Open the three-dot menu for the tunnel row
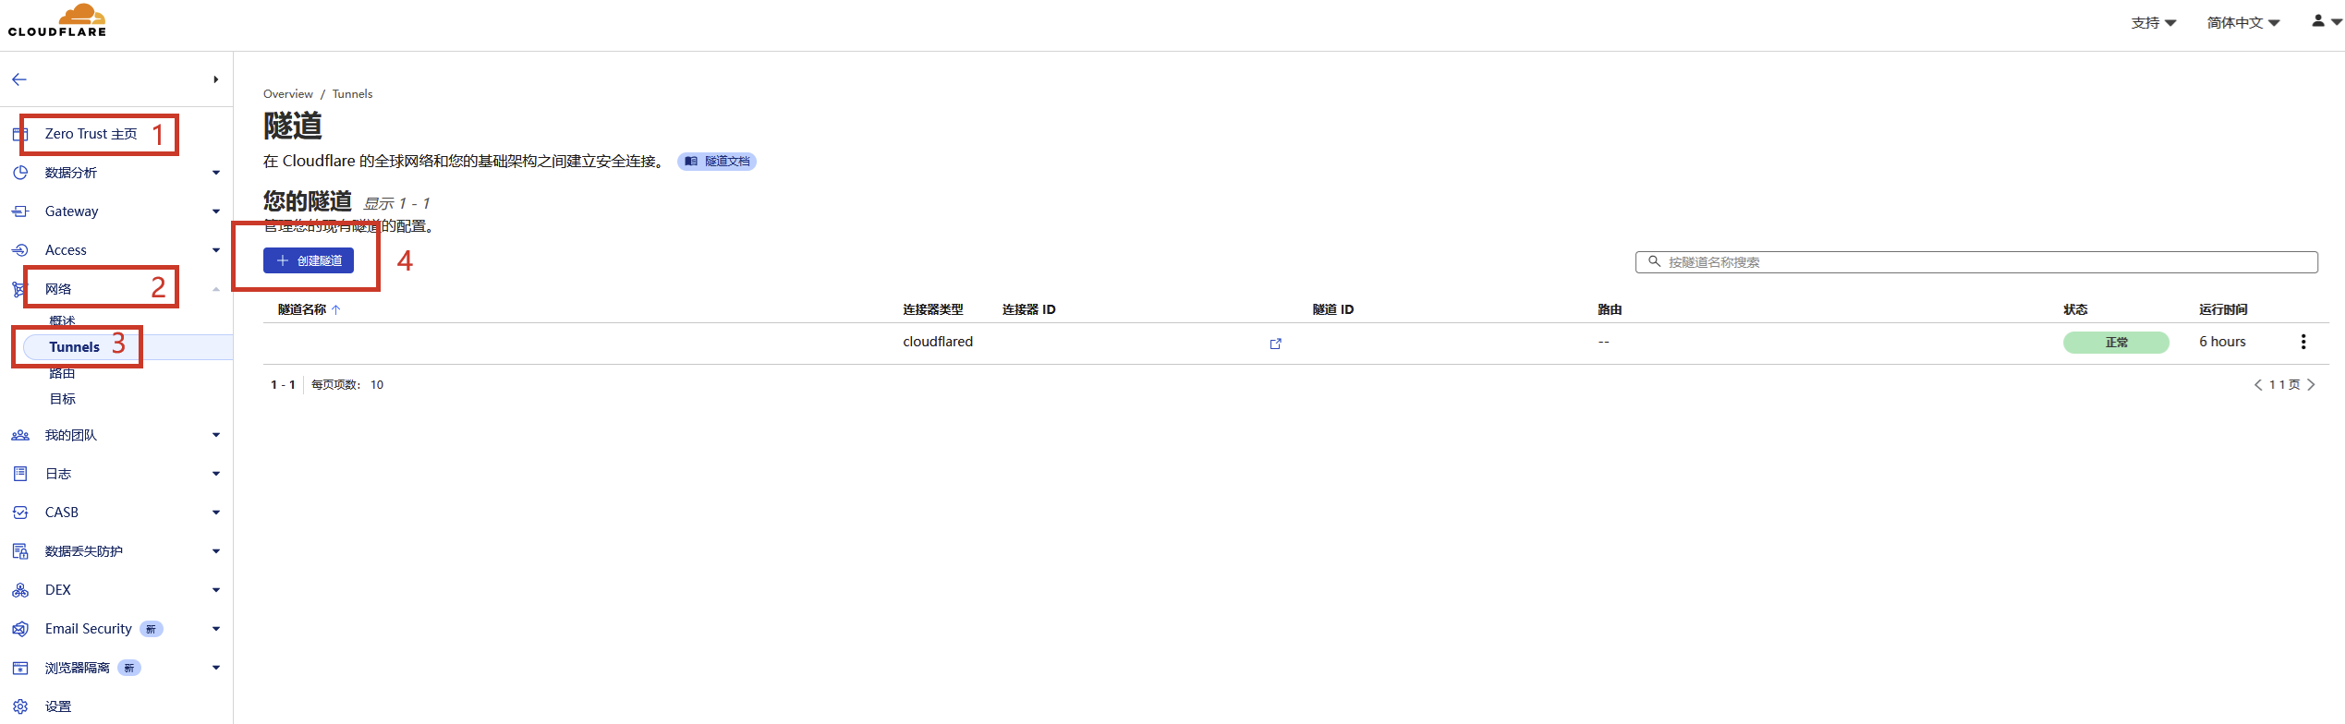Image resolution: width=2345 pixels, height=724 pixels. tap(2303, 342)
